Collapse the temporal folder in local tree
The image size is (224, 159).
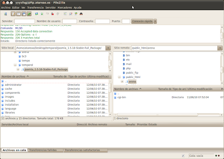(x=15, y=65)
